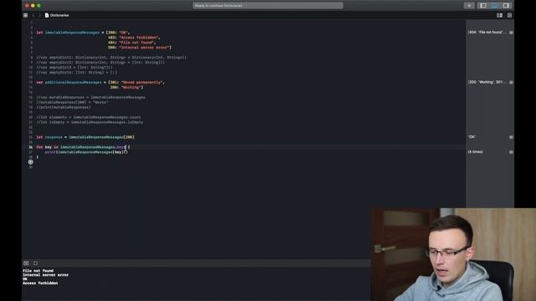The image size is (536, 301).
Task: Toggle the navigator panel visibility
Action: [483, 6]
